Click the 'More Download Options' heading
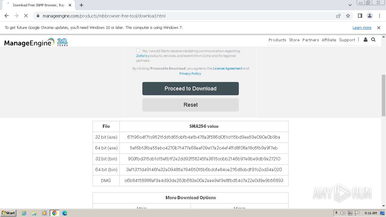This screenshot has height=217, width=386. pos(191,198)
